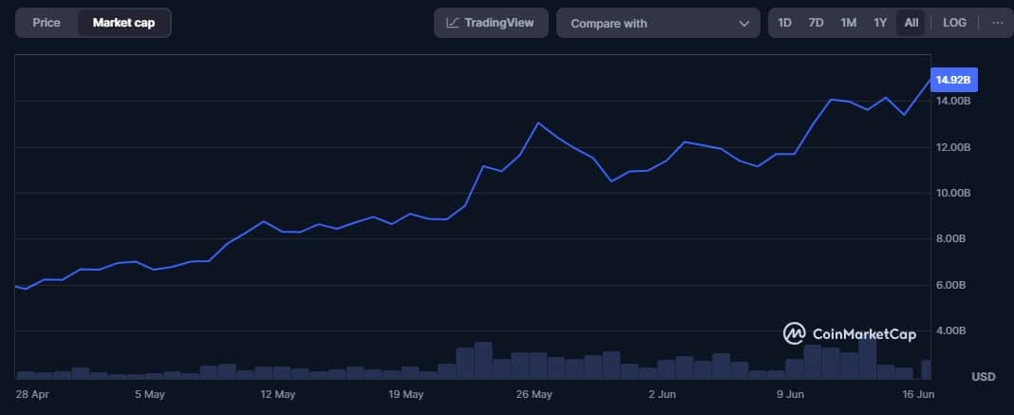Open the three-dots more options menu
Viewport: 1014px width, 415px height.
tap(997, 24)
